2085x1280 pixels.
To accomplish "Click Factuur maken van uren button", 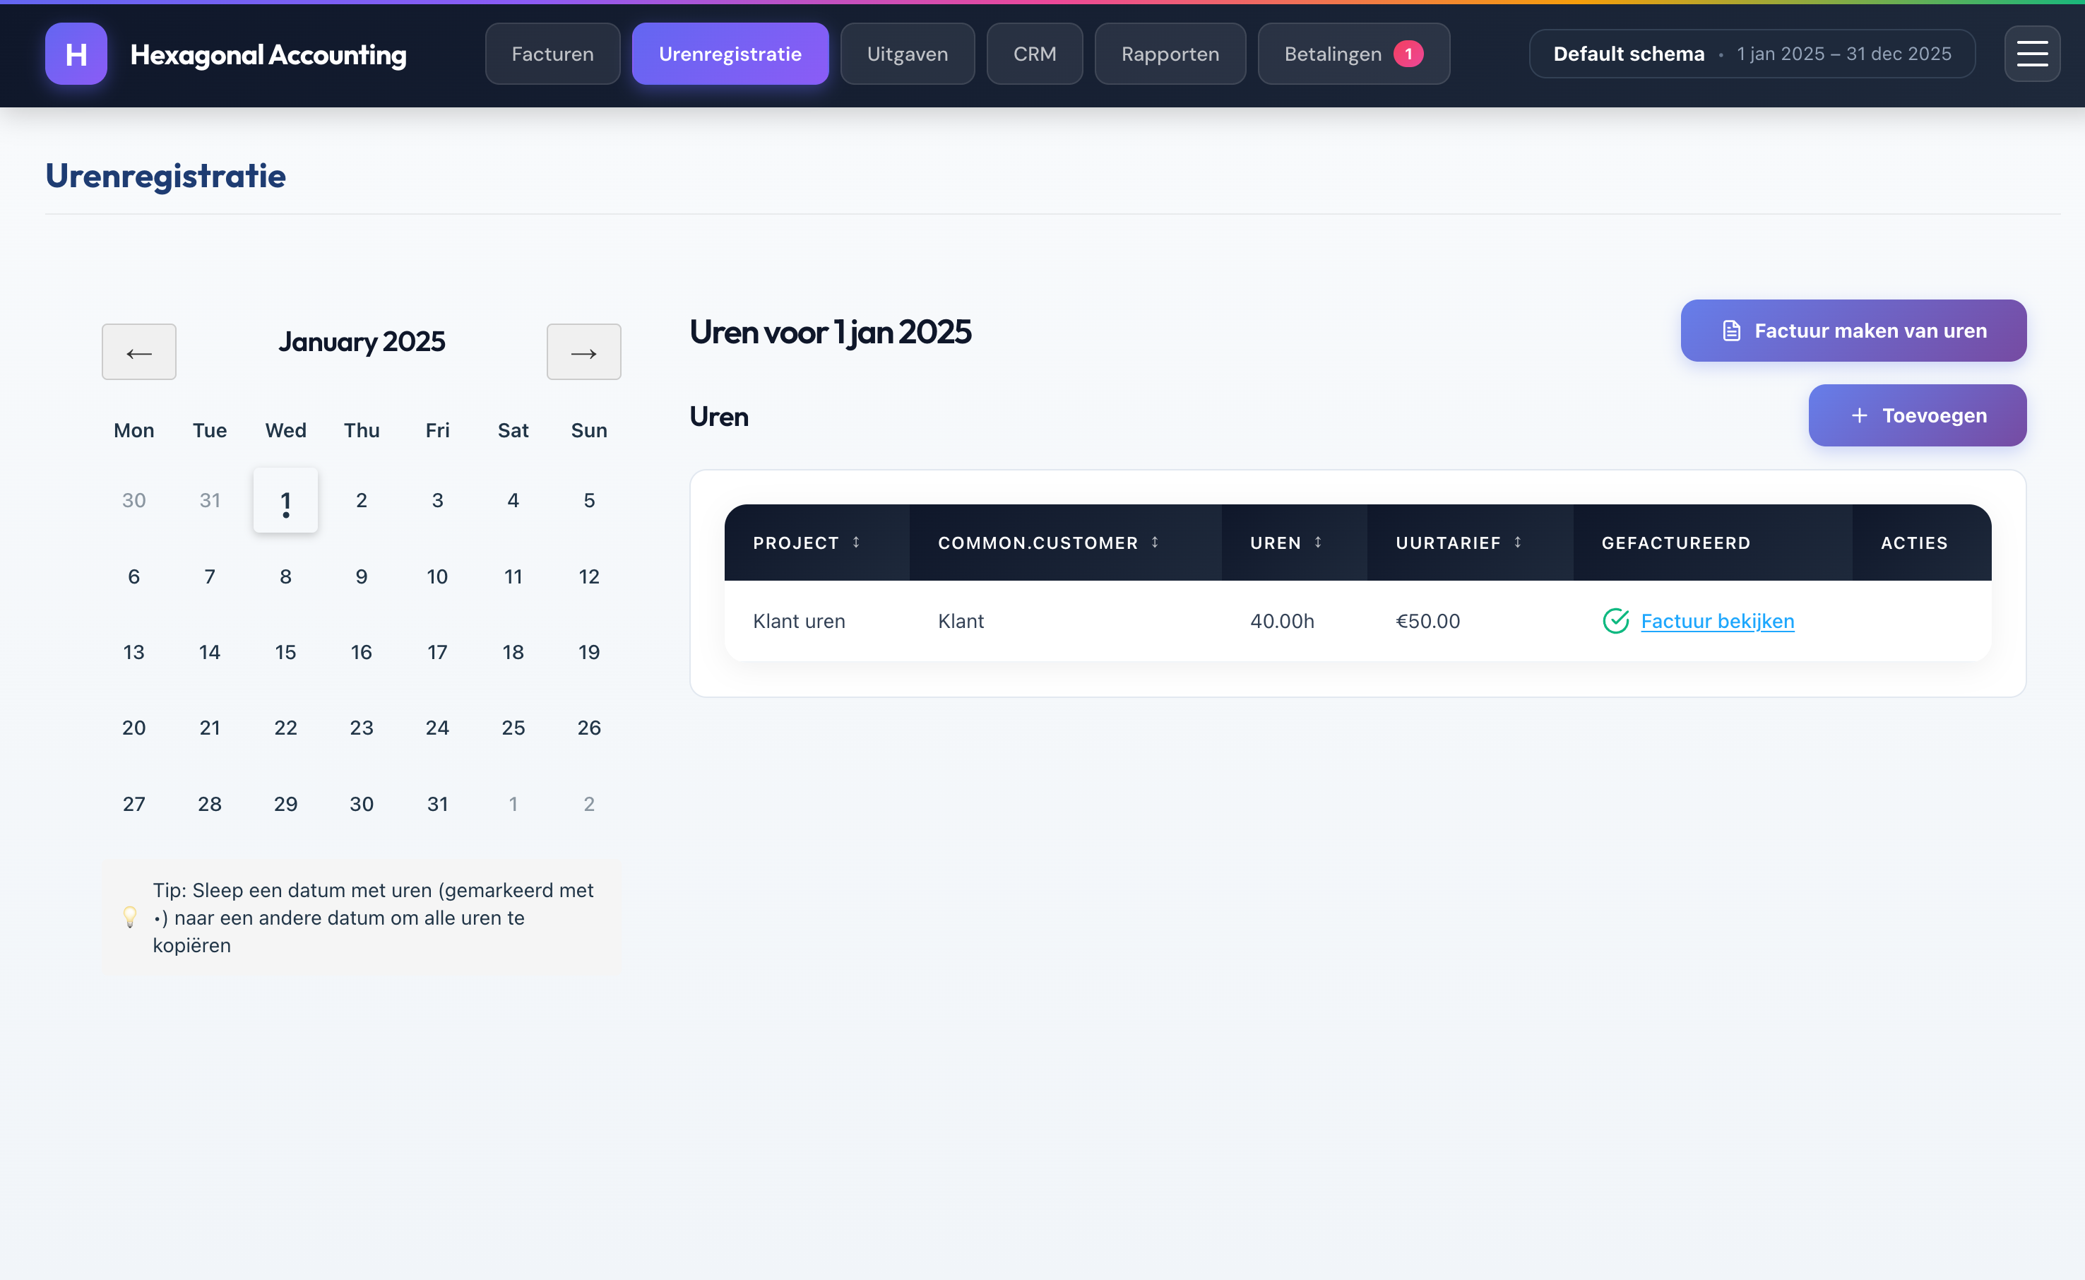I will click(x=1853, y=331).
